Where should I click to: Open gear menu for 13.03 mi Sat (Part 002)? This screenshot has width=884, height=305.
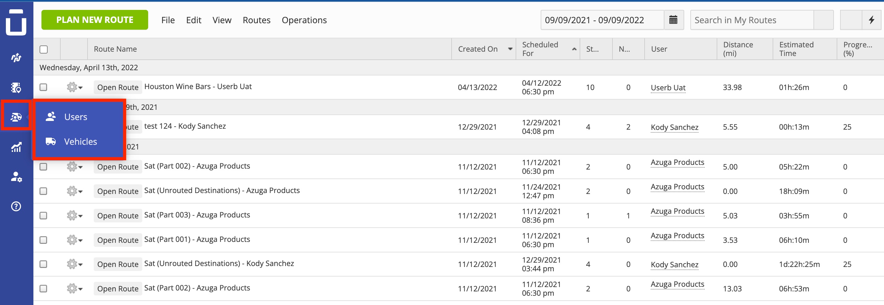click(75, 289)
